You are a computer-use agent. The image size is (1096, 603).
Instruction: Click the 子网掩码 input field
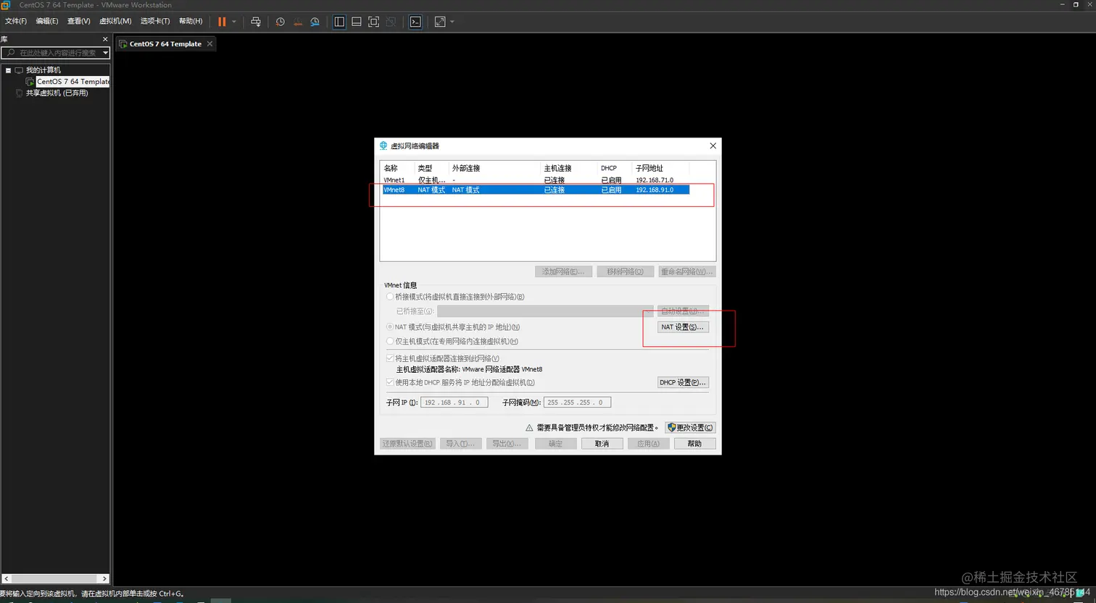click(578, 402)
